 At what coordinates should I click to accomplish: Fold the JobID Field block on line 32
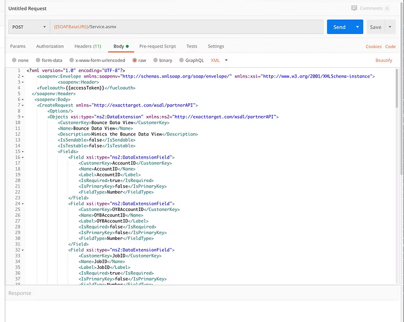[23, 250]
